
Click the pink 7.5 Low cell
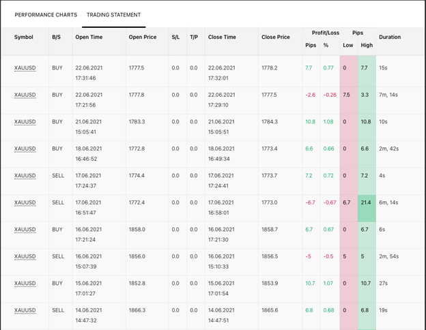pos(347,95)
